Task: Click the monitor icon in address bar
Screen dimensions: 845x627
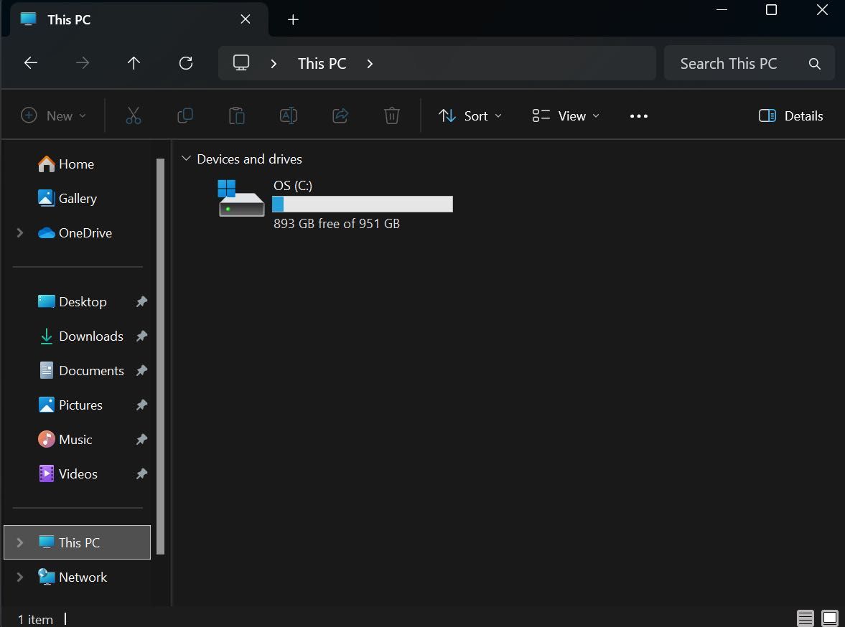Action: [241, 63]
